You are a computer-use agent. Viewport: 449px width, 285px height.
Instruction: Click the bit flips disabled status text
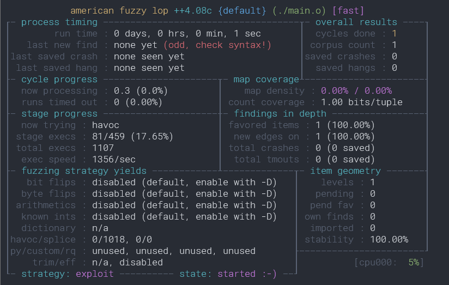click(x=184, y=183)
